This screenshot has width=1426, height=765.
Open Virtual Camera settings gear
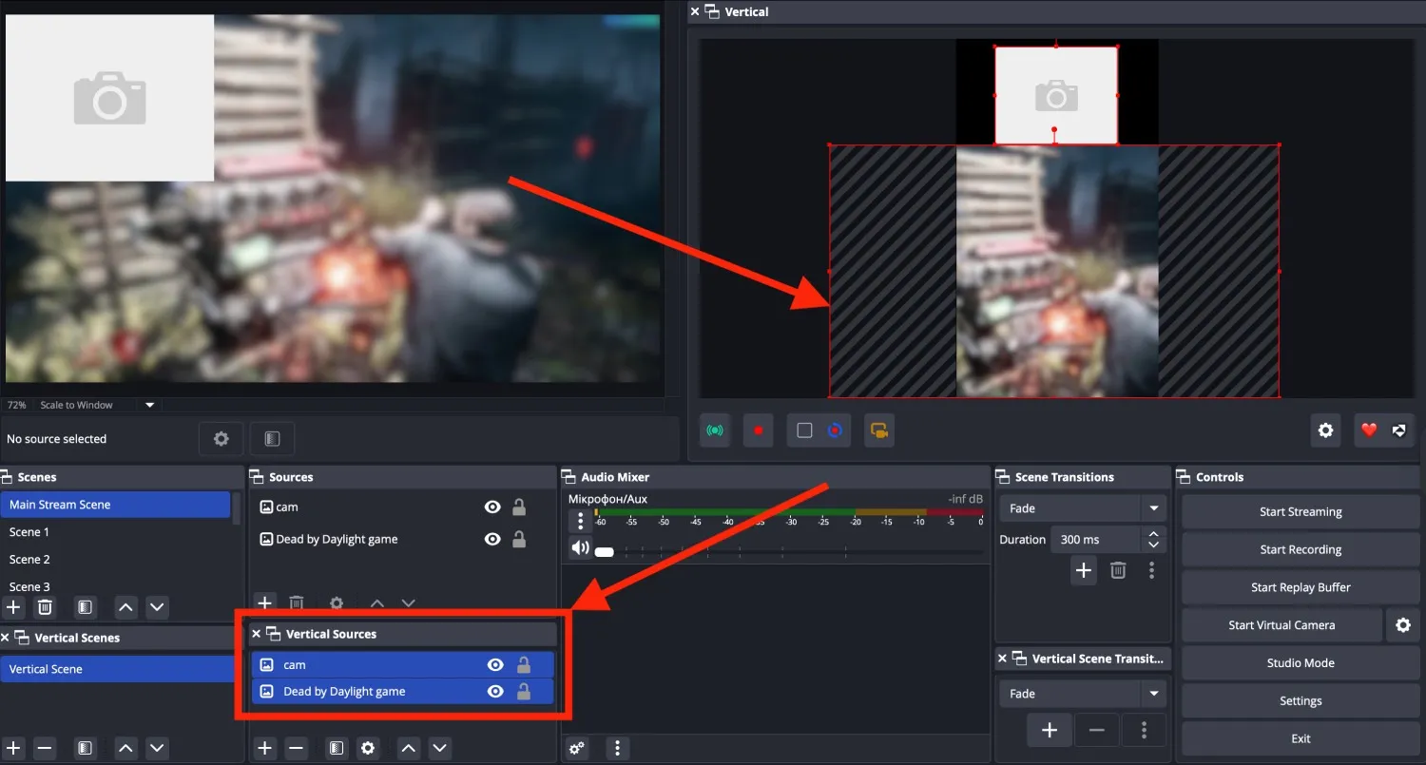click(x=1403, y=625)
